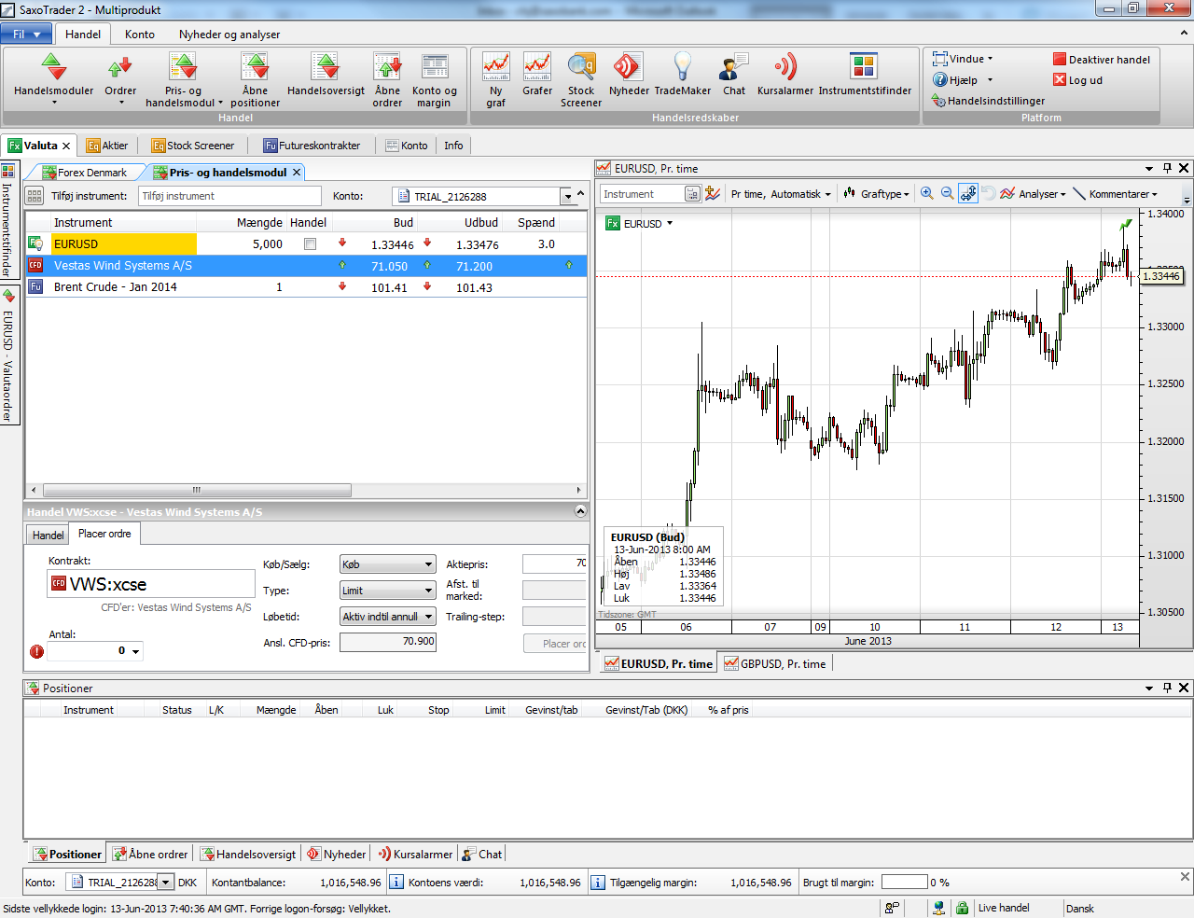Click info icon next to Kontoens værdi
This screenshot has width=1194, height=918.
coord(396,882)
